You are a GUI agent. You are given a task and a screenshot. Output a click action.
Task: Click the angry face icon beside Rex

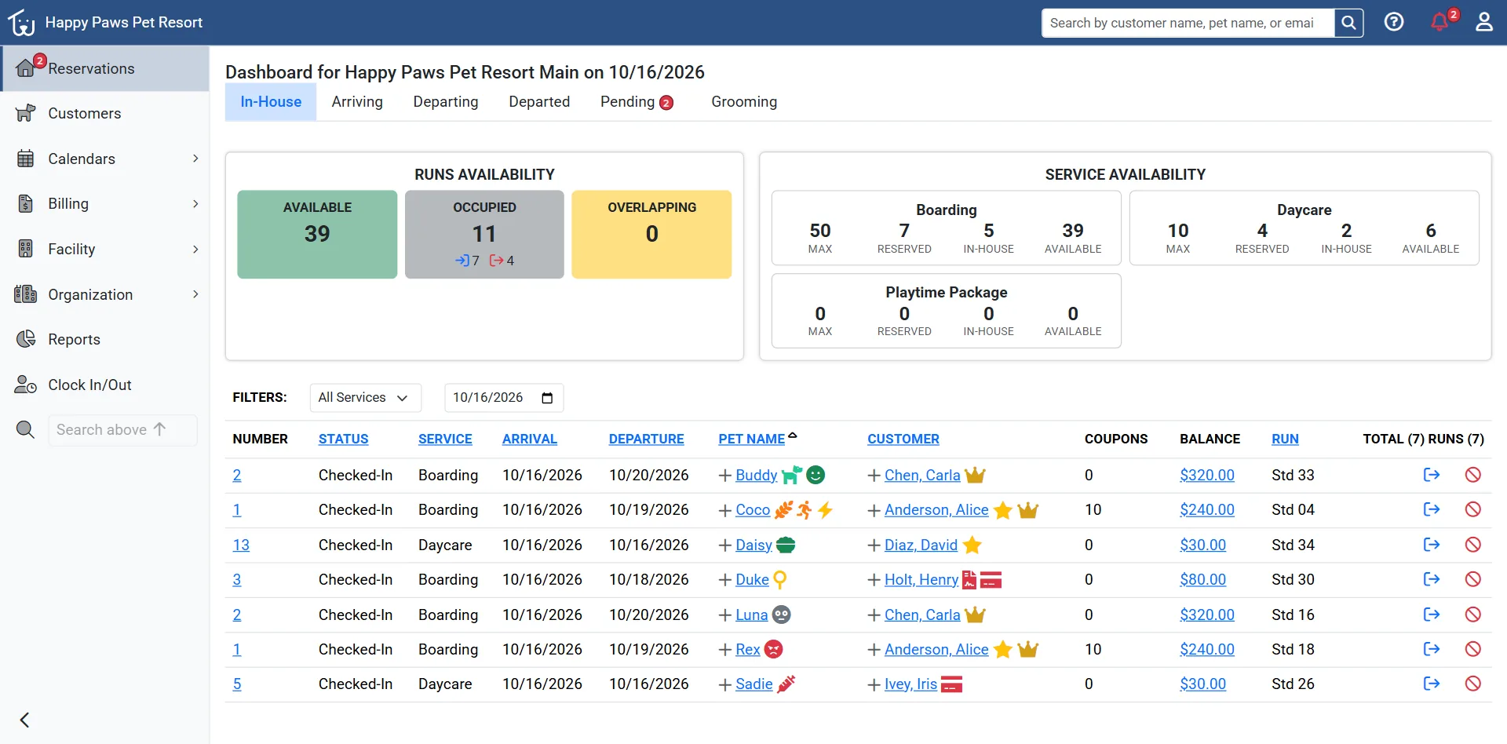pyautogui.click(x=774, y=649)
